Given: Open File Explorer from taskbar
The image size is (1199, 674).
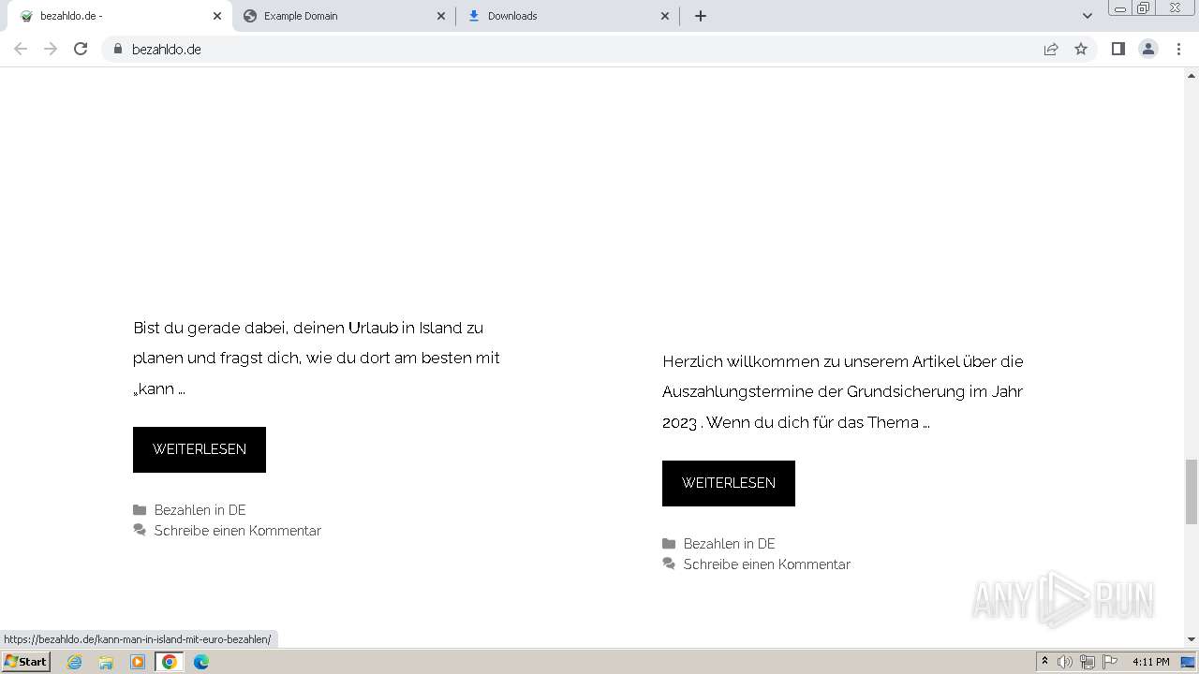Looking at the screenshot, I should click(x=106, y=662).
